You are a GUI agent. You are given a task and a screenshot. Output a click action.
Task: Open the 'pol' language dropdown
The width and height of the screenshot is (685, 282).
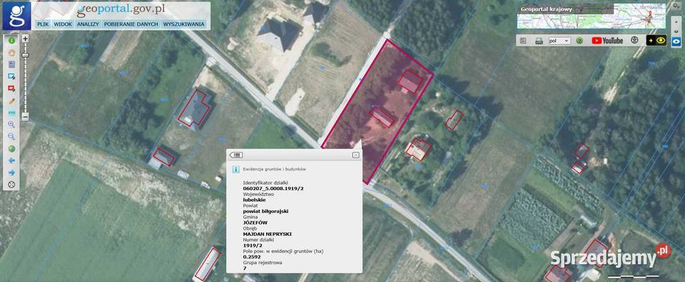(559, 41)
